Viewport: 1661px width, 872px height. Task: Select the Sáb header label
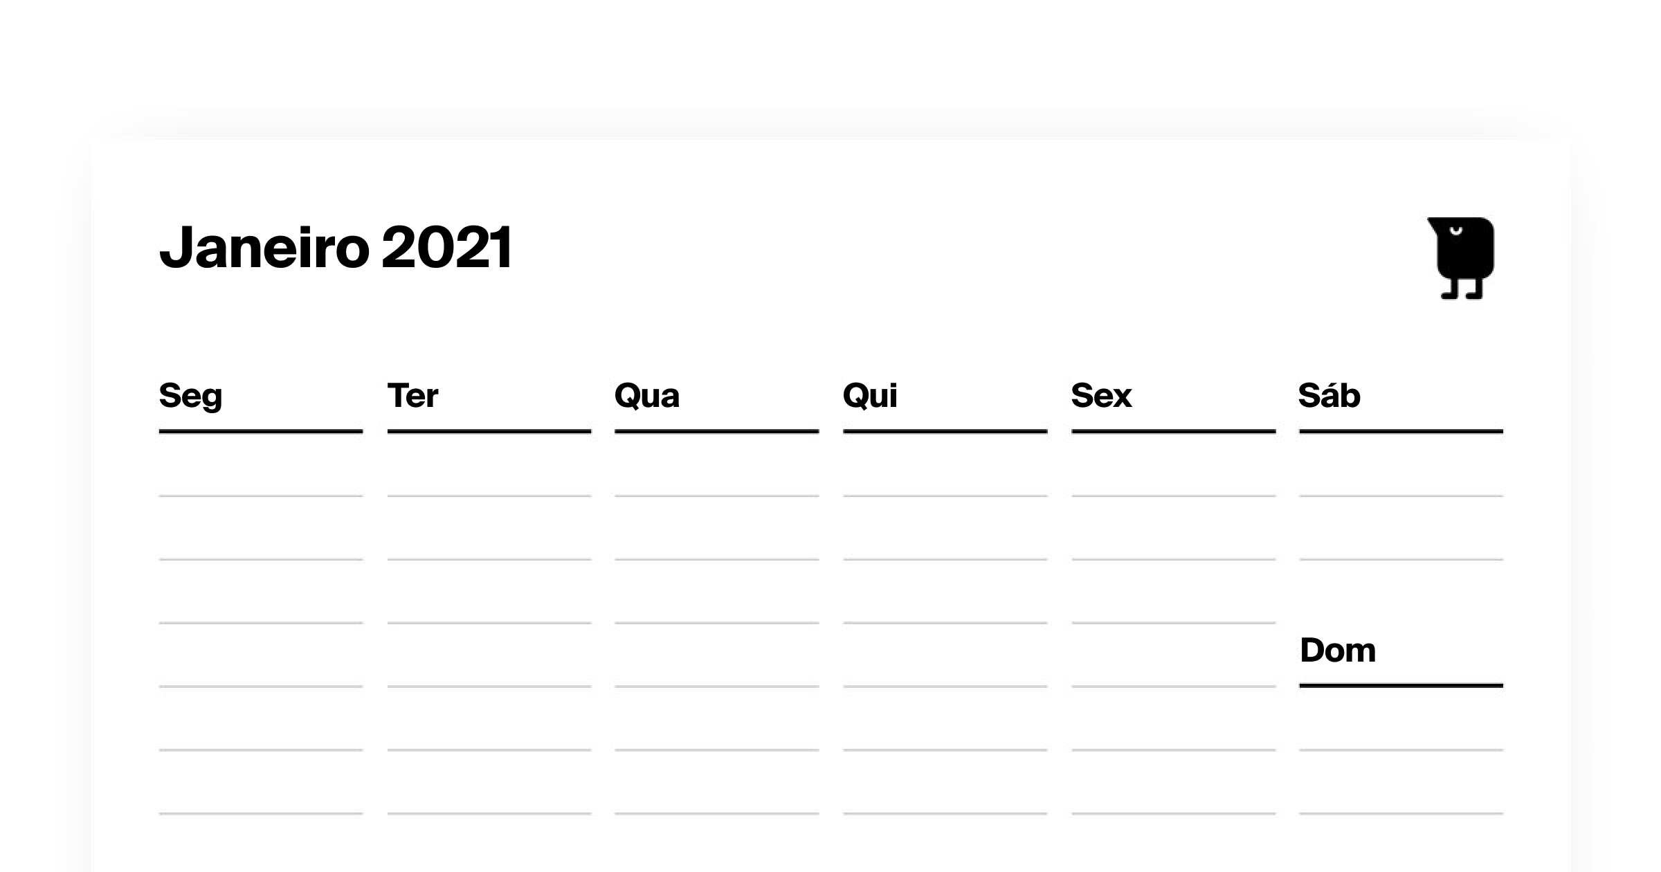pyautogui.click(x=1329, y=396)
